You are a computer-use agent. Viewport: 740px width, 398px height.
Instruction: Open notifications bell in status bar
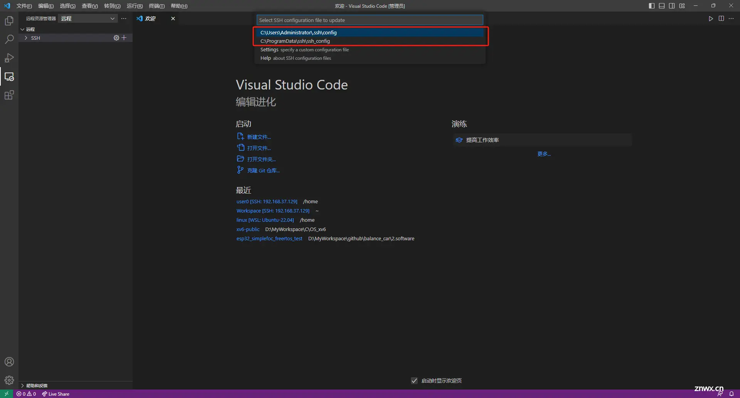(x=732, y=394)
